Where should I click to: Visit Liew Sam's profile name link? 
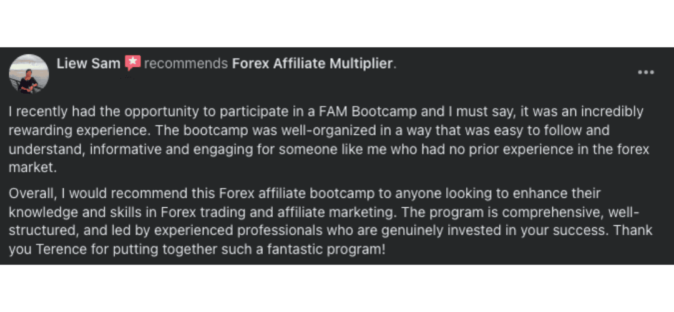(x=88, y=64)
